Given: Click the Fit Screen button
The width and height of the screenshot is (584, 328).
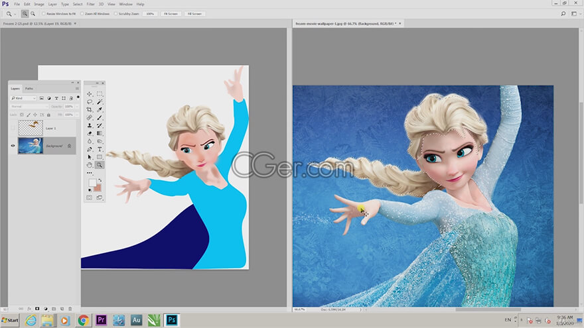Looking at the screenshot, I should [171, 14].
